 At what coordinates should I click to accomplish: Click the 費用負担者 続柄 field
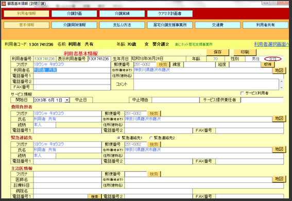(44, 125)
